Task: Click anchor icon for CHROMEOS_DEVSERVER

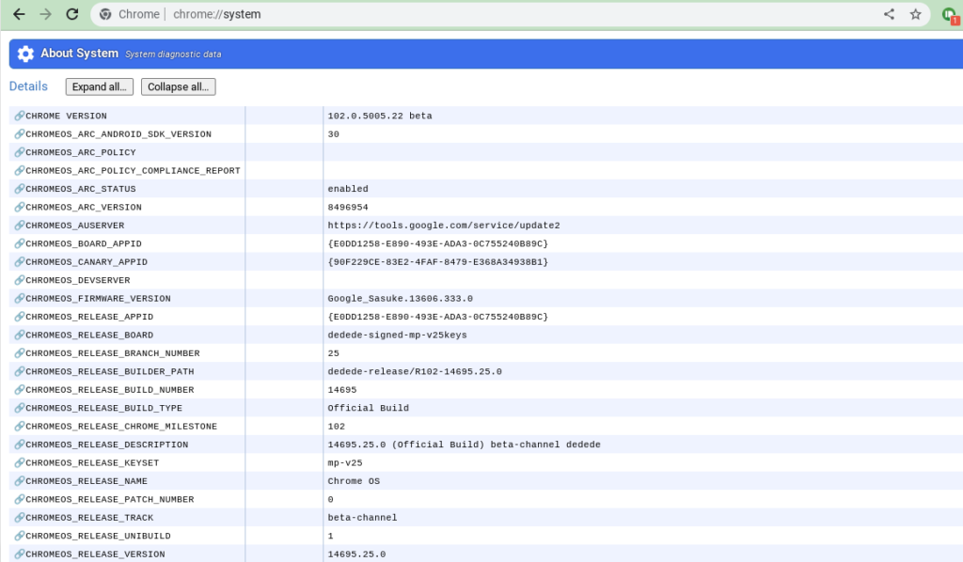Action: [20, 280]
